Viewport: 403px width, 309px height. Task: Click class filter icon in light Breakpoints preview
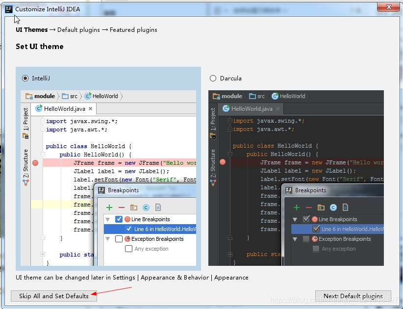pyautogui.click(x=146, y=207)
